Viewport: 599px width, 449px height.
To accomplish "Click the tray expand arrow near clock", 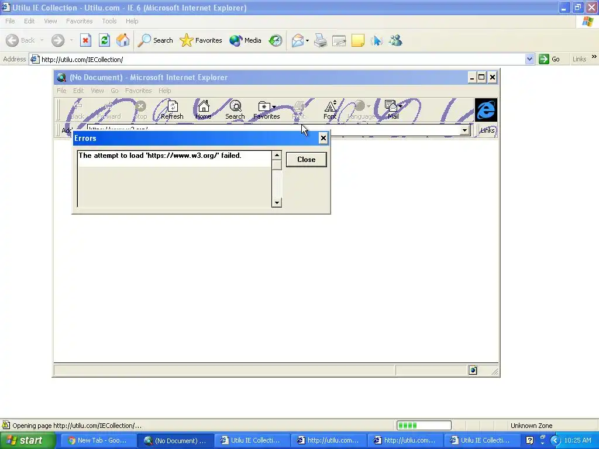I will pos(555,441).
